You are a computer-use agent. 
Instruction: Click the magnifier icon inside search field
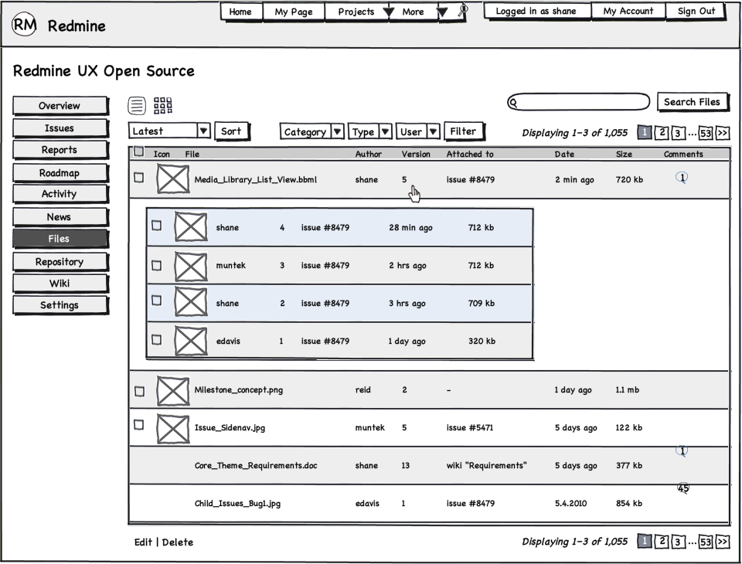513,102
